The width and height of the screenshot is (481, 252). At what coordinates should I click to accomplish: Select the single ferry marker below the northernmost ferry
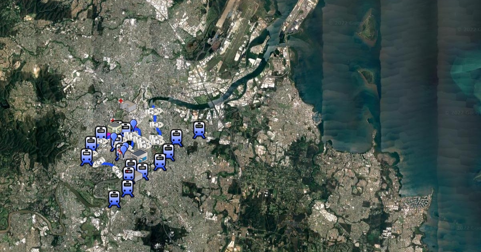click(156, 125)
